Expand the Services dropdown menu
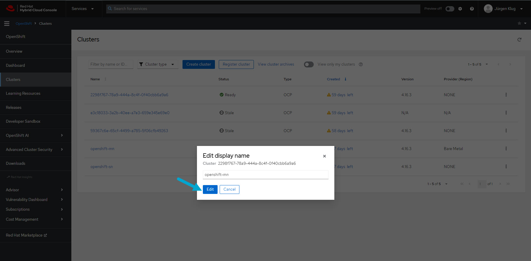The width and height of the screenshot is (531, 261). [83, 9]
